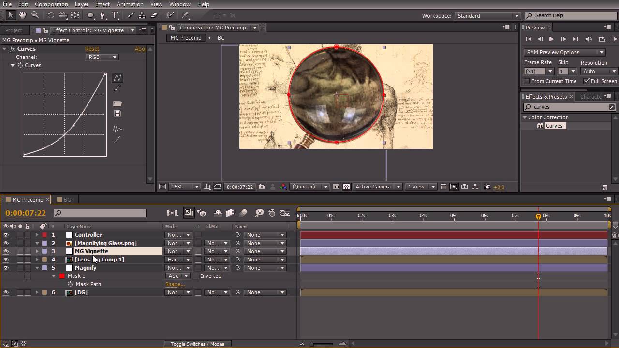Screen dimensions: 619x348
Task: Switch to the Project panel tab
Action: pyautogui.click(x=14, y=30)
